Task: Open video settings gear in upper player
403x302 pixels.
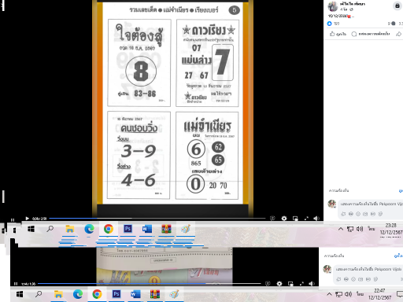Action: coord(284,218)
